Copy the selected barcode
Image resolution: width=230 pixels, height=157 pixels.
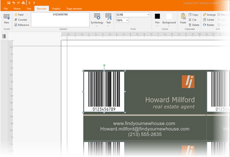pyautogui.click(x=193, y=15)
